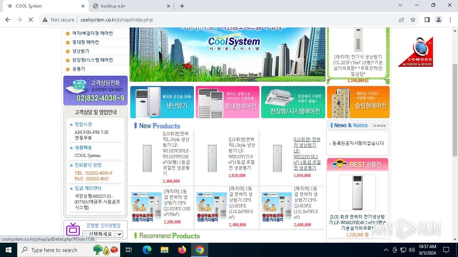Click Chrome icon in taskbar
Image resolution: width=458 pixels, height=257 pixels.
tap(200, 250)
